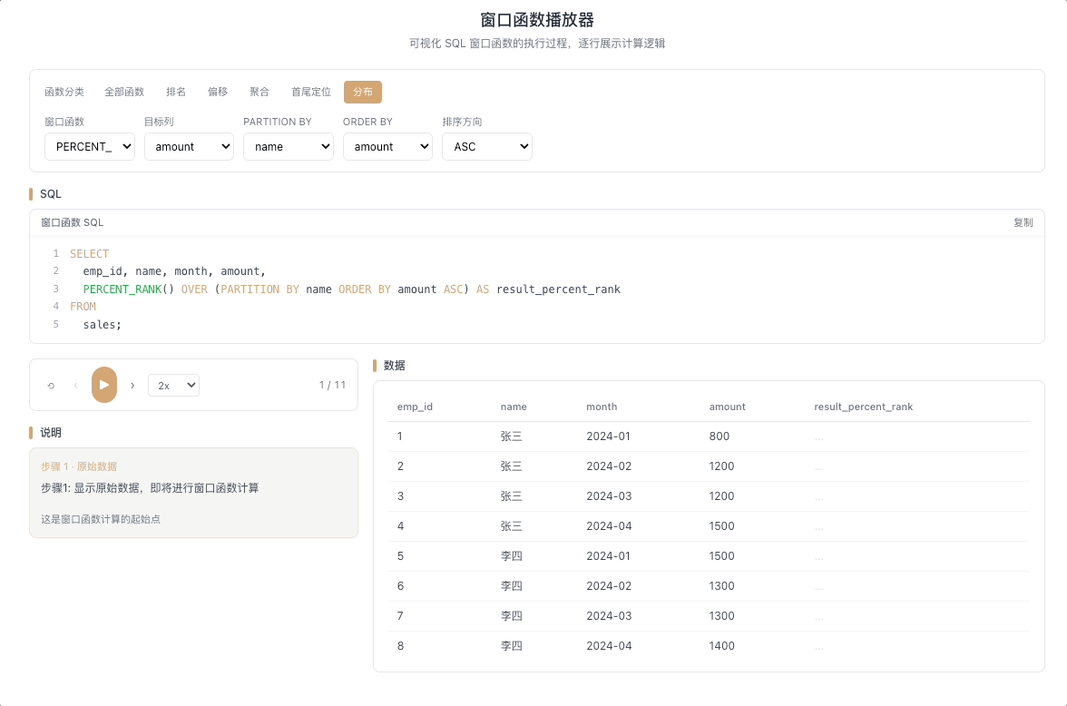This screenshot has height=706, width=1067.
Task: Click the sales; line in SQL
Action: [x=102, y=325]
